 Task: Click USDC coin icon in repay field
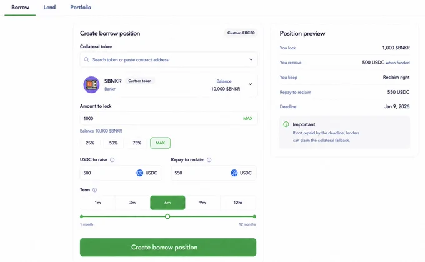(x=234, y=173)
